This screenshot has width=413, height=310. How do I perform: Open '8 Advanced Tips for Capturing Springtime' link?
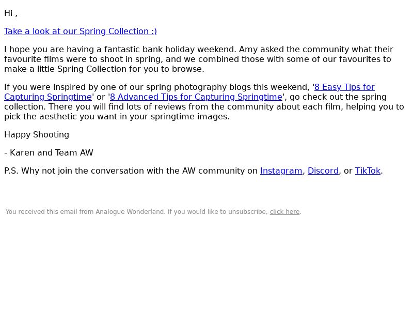[x=196, y=97]
